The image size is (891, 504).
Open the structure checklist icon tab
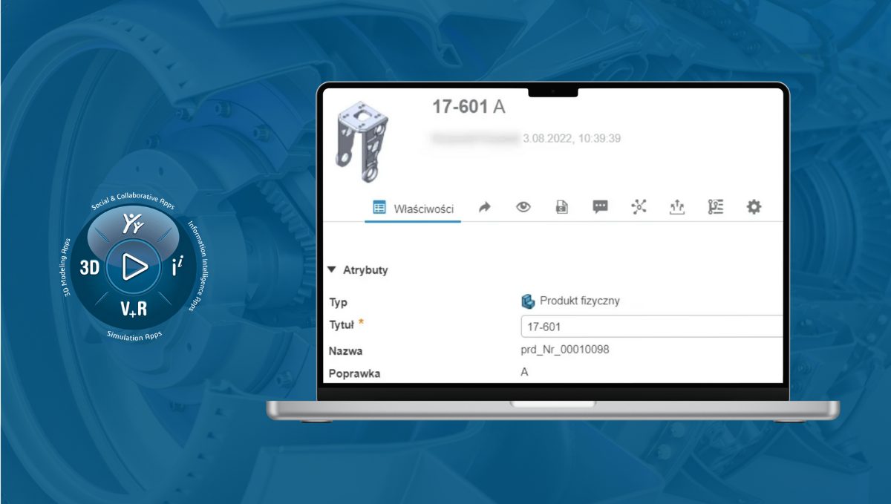716,208
